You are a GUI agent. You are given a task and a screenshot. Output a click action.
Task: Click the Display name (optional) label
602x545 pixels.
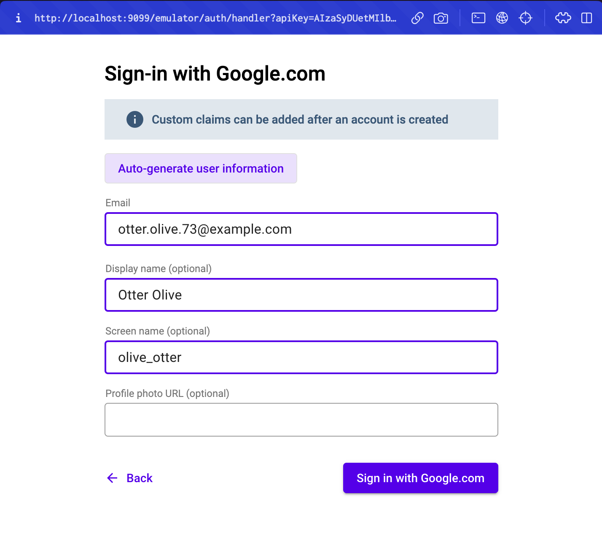[x=159, y=269]
